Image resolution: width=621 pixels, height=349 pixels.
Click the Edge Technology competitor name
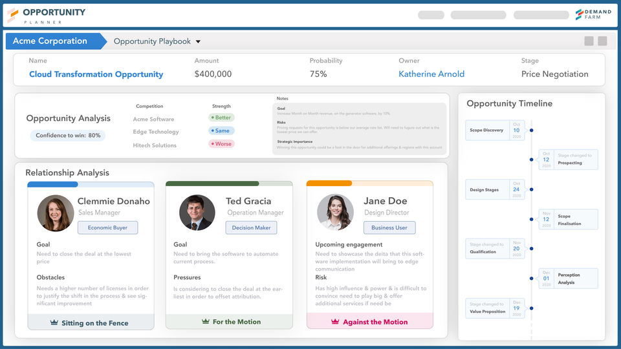click(156, 132)
